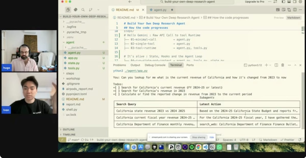Switch to the Output panel tab
The image size is (306, 158).
click(135, 65)
